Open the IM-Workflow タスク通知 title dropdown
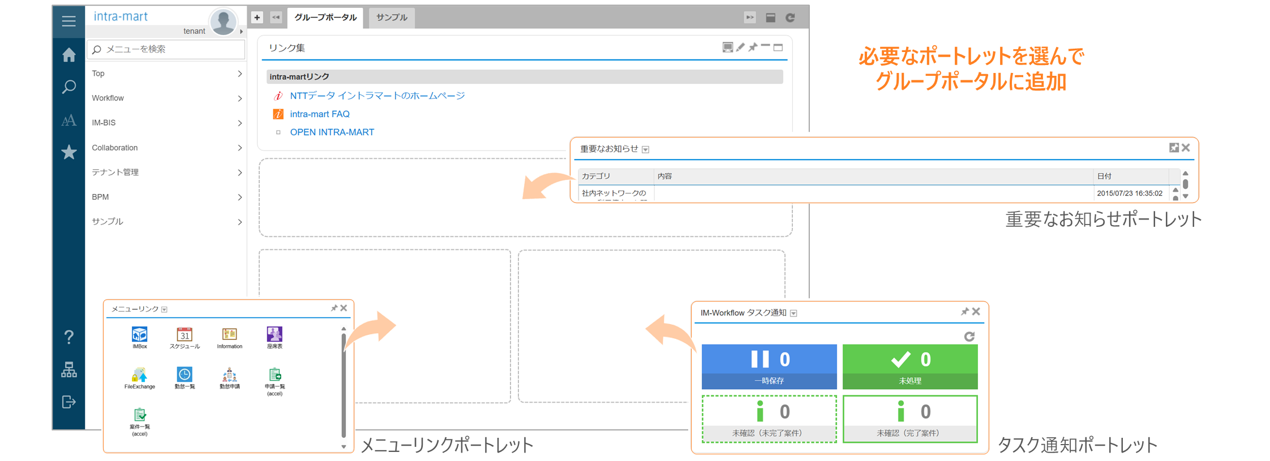This screenshot has height=461, width=1270. coord(793,313)
